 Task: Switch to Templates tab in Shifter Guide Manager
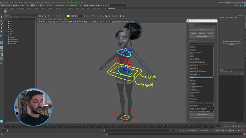point(199,24)
